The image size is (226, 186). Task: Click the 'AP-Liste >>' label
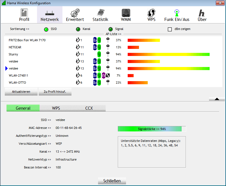114,34
